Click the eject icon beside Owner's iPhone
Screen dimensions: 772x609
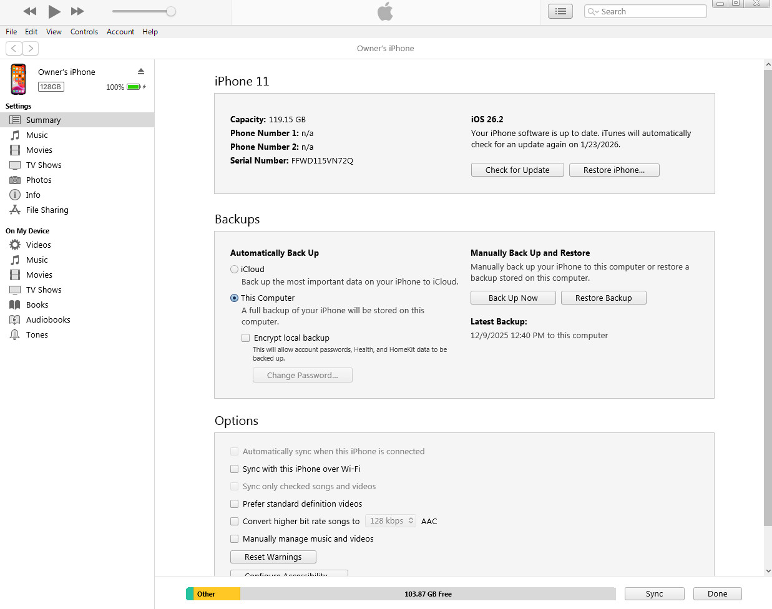[141, 71]
